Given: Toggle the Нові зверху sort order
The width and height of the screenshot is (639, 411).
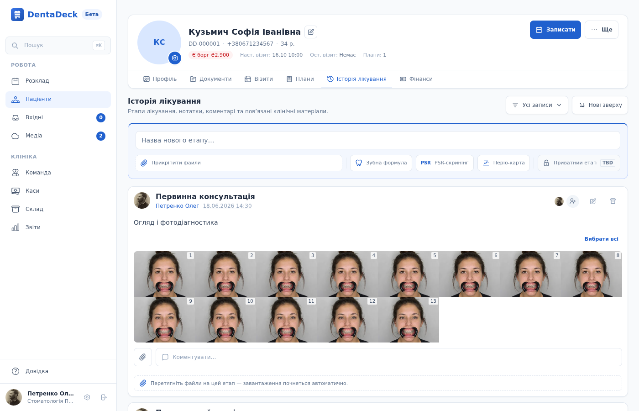Looking at the screenshot, I should click(600, 105).
